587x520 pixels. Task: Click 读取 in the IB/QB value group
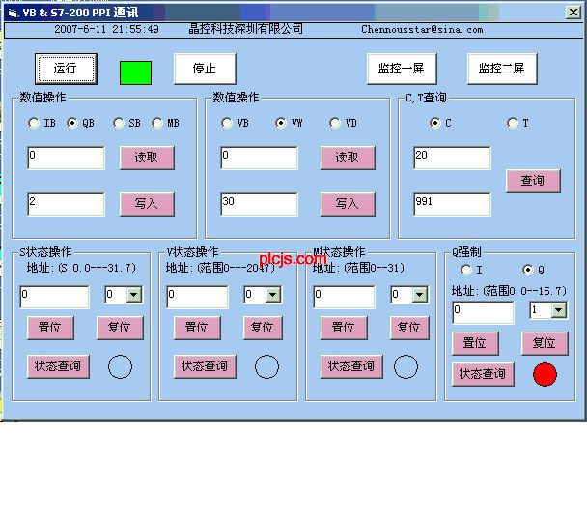[147, 158]
